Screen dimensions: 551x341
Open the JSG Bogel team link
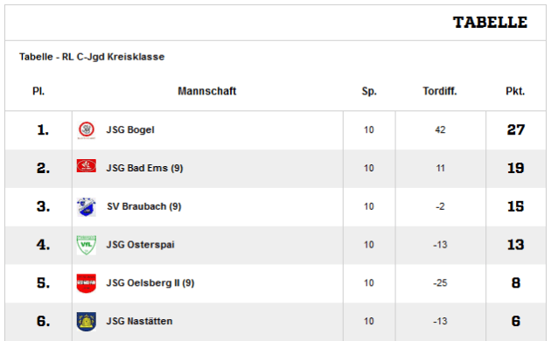(130, 130)
